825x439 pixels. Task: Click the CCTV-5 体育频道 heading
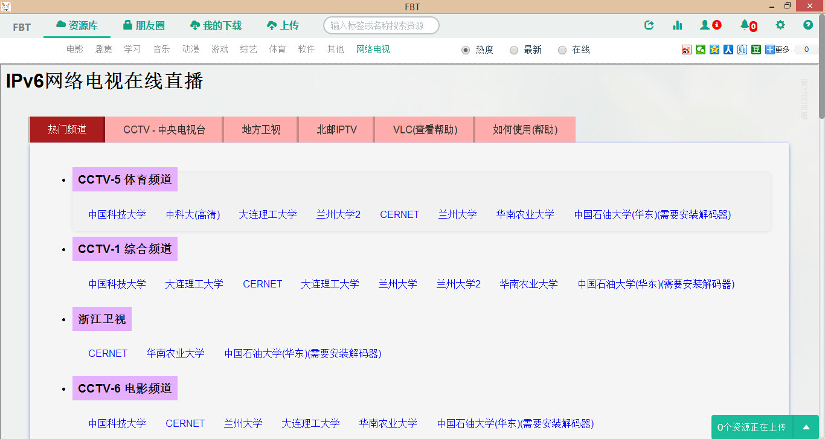125,179
